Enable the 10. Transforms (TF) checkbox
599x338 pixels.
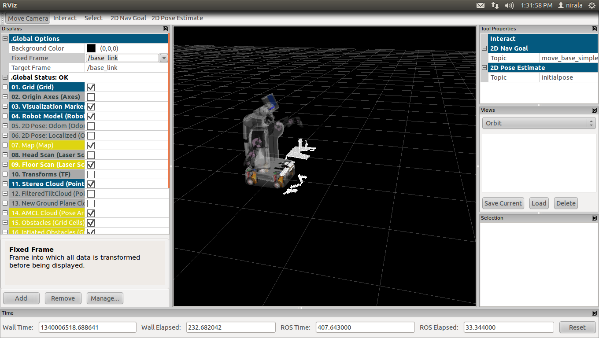click(91, 174)
